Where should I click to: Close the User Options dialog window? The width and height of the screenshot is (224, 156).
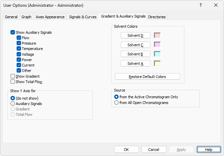(216, 5)
